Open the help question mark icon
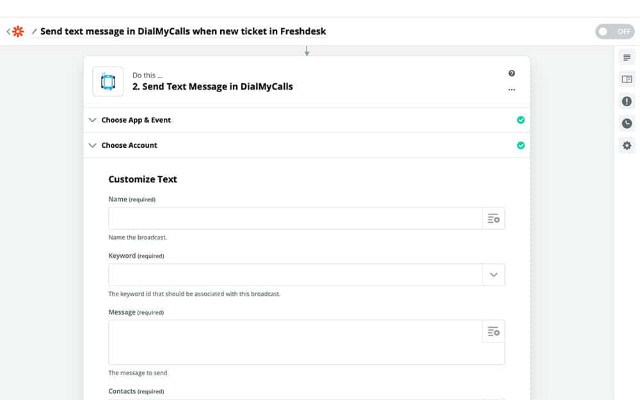This screenshot has width=640, height=400. click(x=511, y=74)
